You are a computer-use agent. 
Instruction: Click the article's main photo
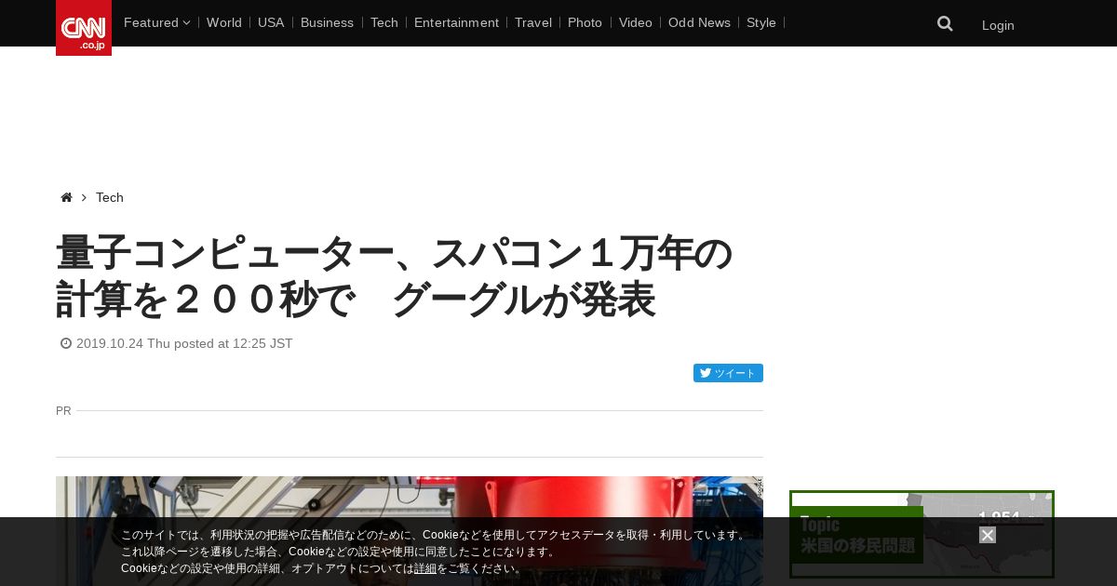click(x=410, y=531)
